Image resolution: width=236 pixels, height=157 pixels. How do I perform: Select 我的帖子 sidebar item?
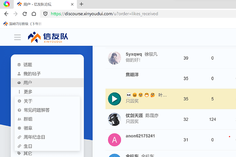pyautogui.click(x=47, y=74)
